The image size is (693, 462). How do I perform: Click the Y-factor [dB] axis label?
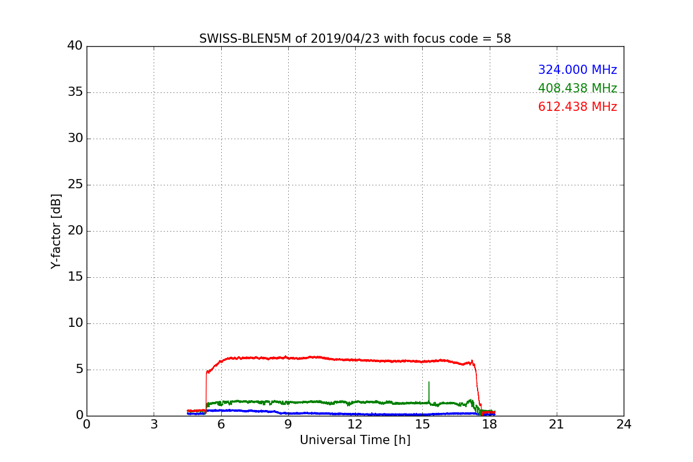click(x=56, y=231)
